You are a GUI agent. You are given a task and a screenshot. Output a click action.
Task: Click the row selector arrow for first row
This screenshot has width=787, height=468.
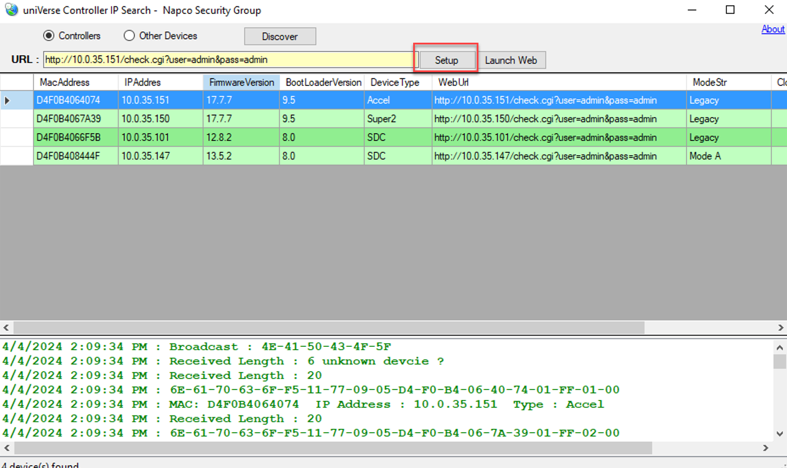pyautogui.click(x=8, y=100)
